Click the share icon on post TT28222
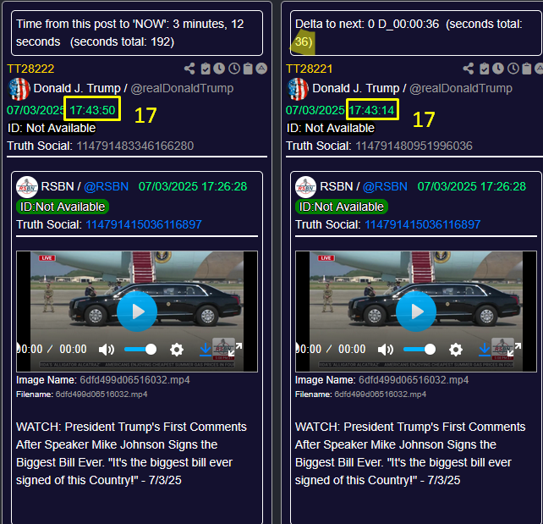 point(189,69)
